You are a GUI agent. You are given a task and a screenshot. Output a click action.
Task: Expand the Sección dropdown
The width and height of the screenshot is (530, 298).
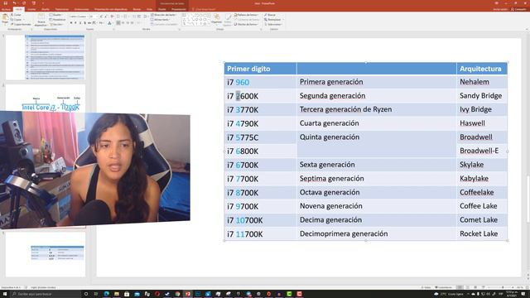tap(56, 24)
